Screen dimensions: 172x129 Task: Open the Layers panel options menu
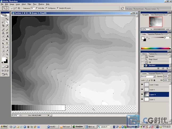(x=170, y=73)
